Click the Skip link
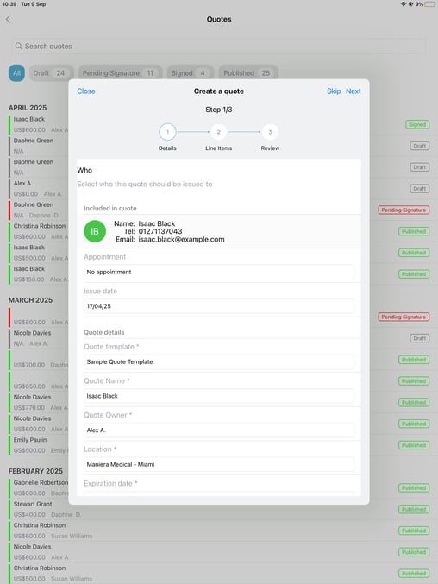438x584 pixels. pos(334,91)
